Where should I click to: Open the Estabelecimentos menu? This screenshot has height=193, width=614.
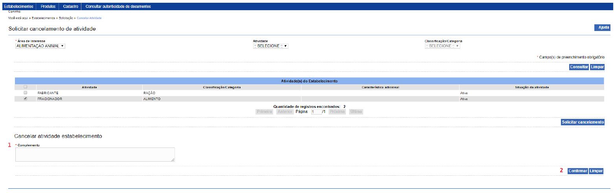pyautogui.click(x=18, y=7)
